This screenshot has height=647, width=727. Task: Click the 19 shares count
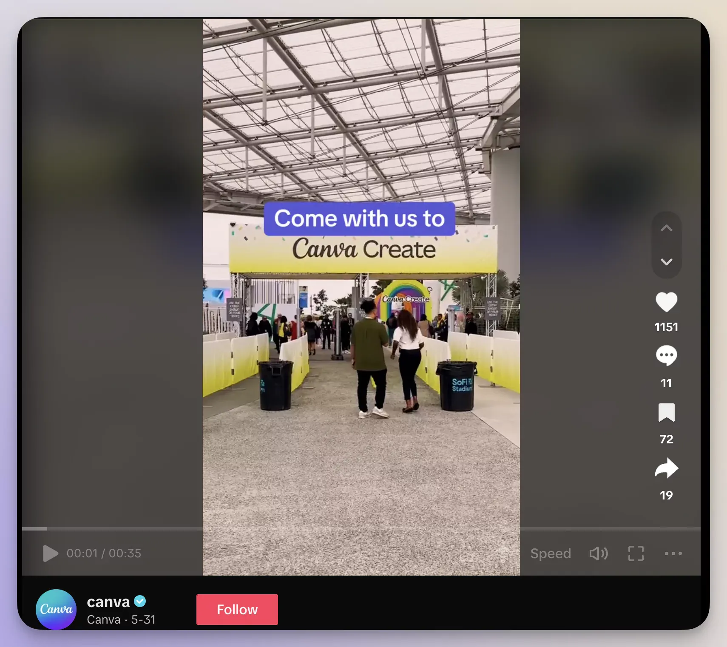click(666, 495)
